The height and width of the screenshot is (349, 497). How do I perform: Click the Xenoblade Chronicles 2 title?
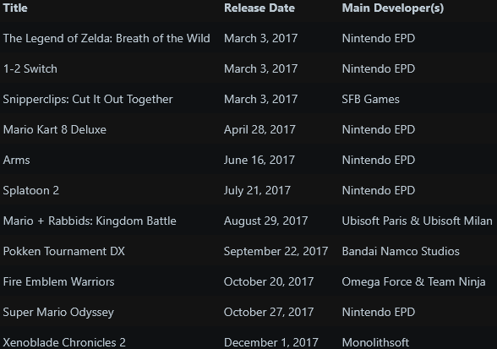(x=64, y=342)
